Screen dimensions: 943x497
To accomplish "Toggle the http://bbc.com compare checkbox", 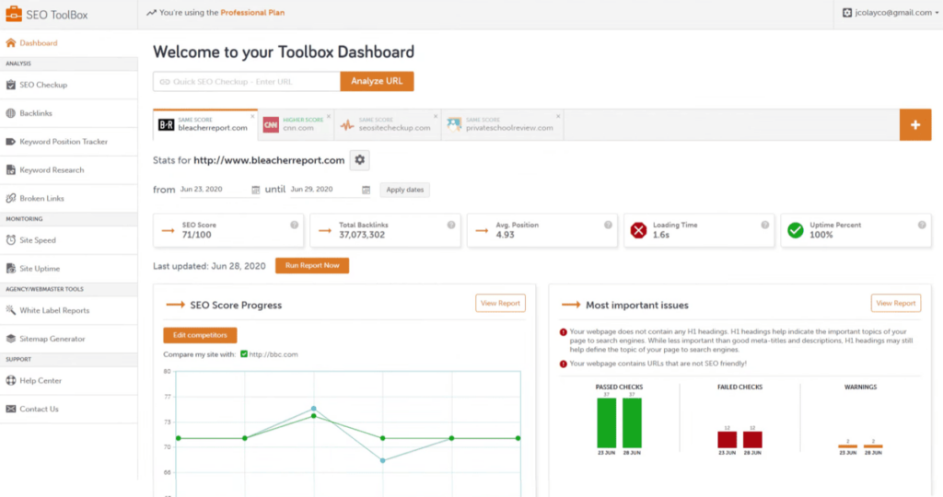I will pos(243,354).
